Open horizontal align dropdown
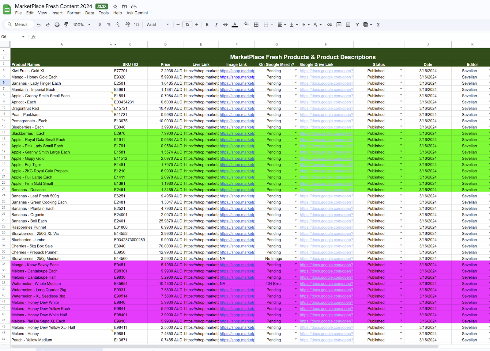 tap(281, 25)
